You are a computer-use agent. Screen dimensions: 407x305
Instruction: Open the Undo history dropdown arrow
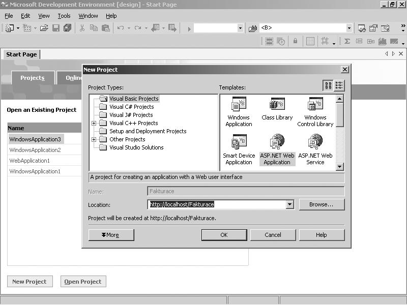coord(129,28)
